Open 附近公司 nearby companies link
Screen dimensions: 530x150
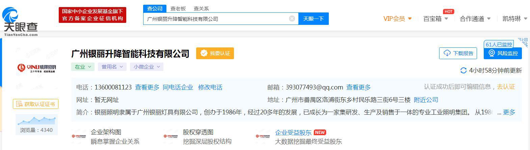pos(426,100)
